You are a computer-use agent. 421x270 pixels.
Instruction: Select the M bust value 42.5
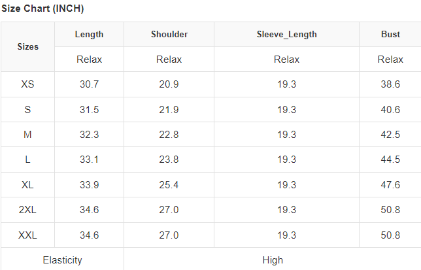pyautogui.click(x=390, y=135)
